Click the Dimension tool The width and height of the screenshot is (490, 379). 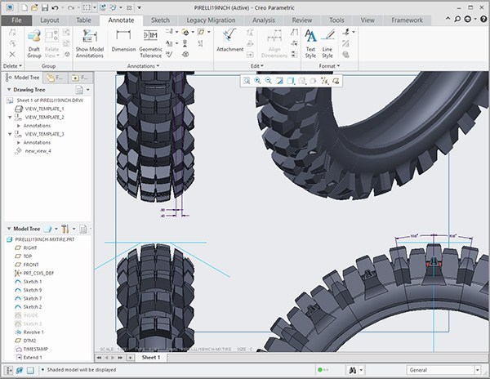123,40
